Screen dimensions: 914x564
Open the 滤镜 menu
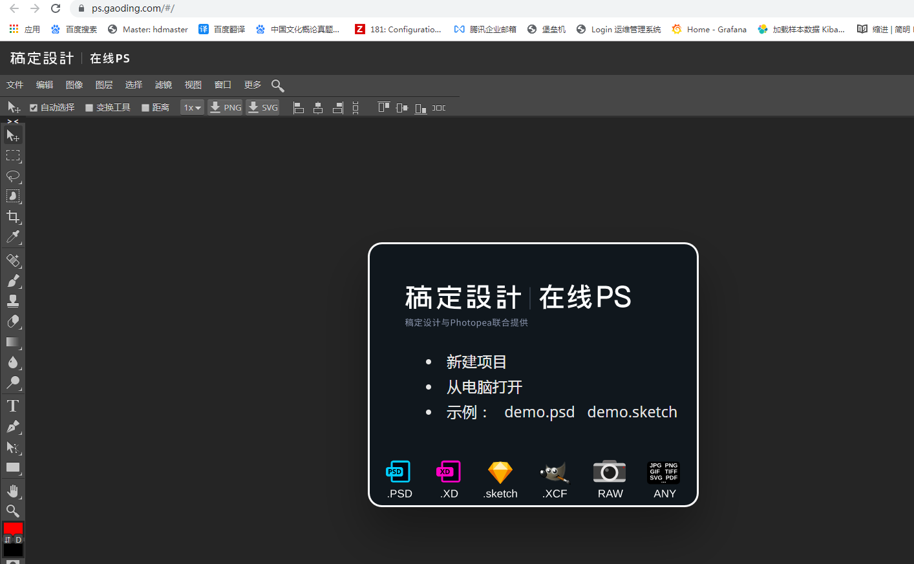coord(163,85)
